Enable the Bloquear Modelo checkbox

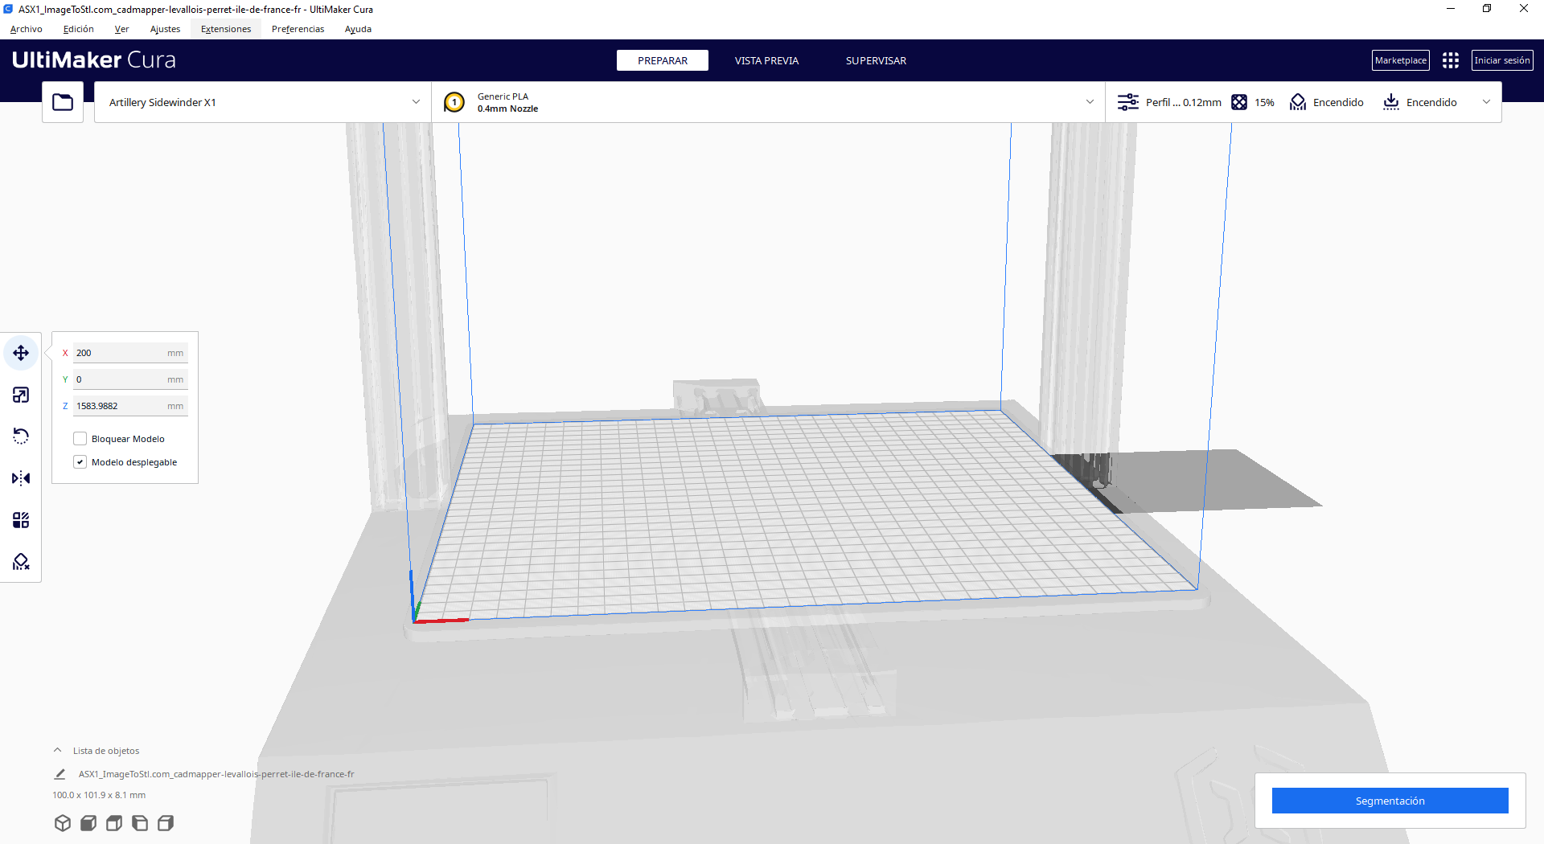(x=80, y=439)
